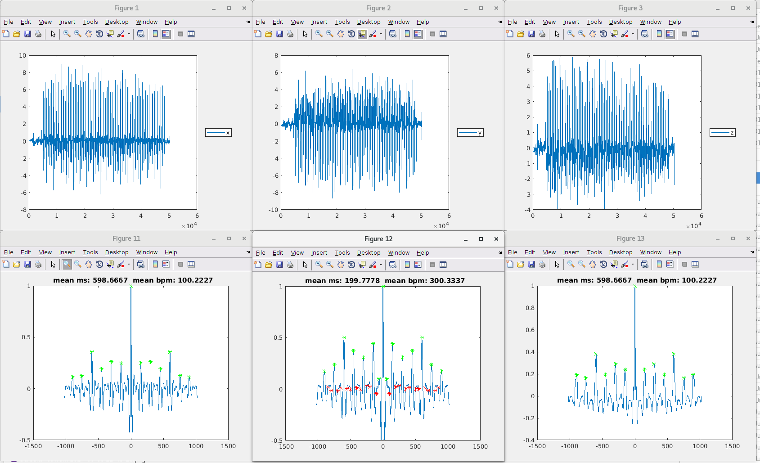Screen dimensions: 760x463
Task: Open the Tools menu in Figure 12
Action: coord(342,252)
